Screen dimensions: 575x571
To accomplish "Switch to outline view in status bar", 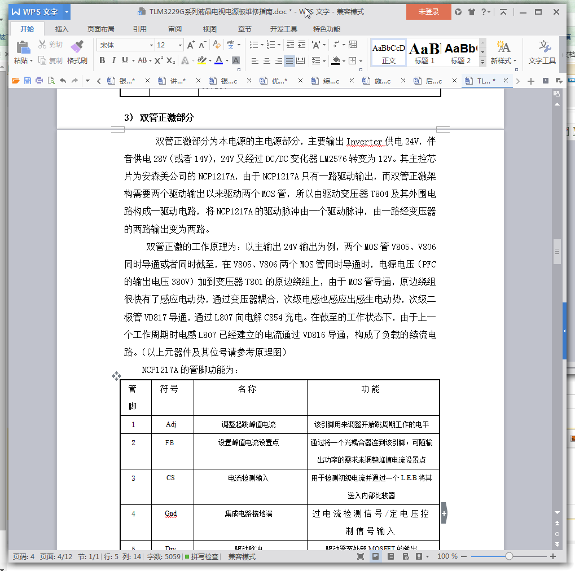I will point(390,556).
